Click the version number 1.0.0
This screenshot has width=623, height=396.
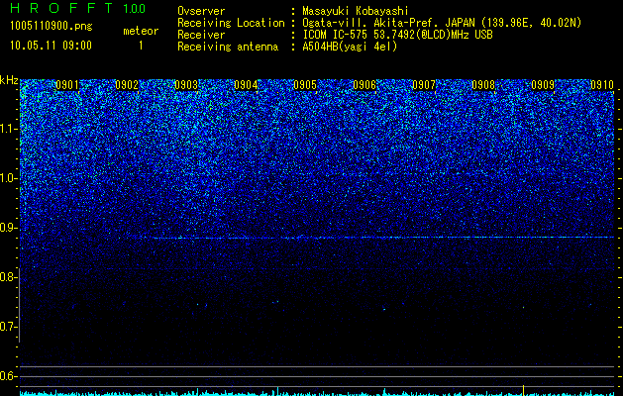135,8
